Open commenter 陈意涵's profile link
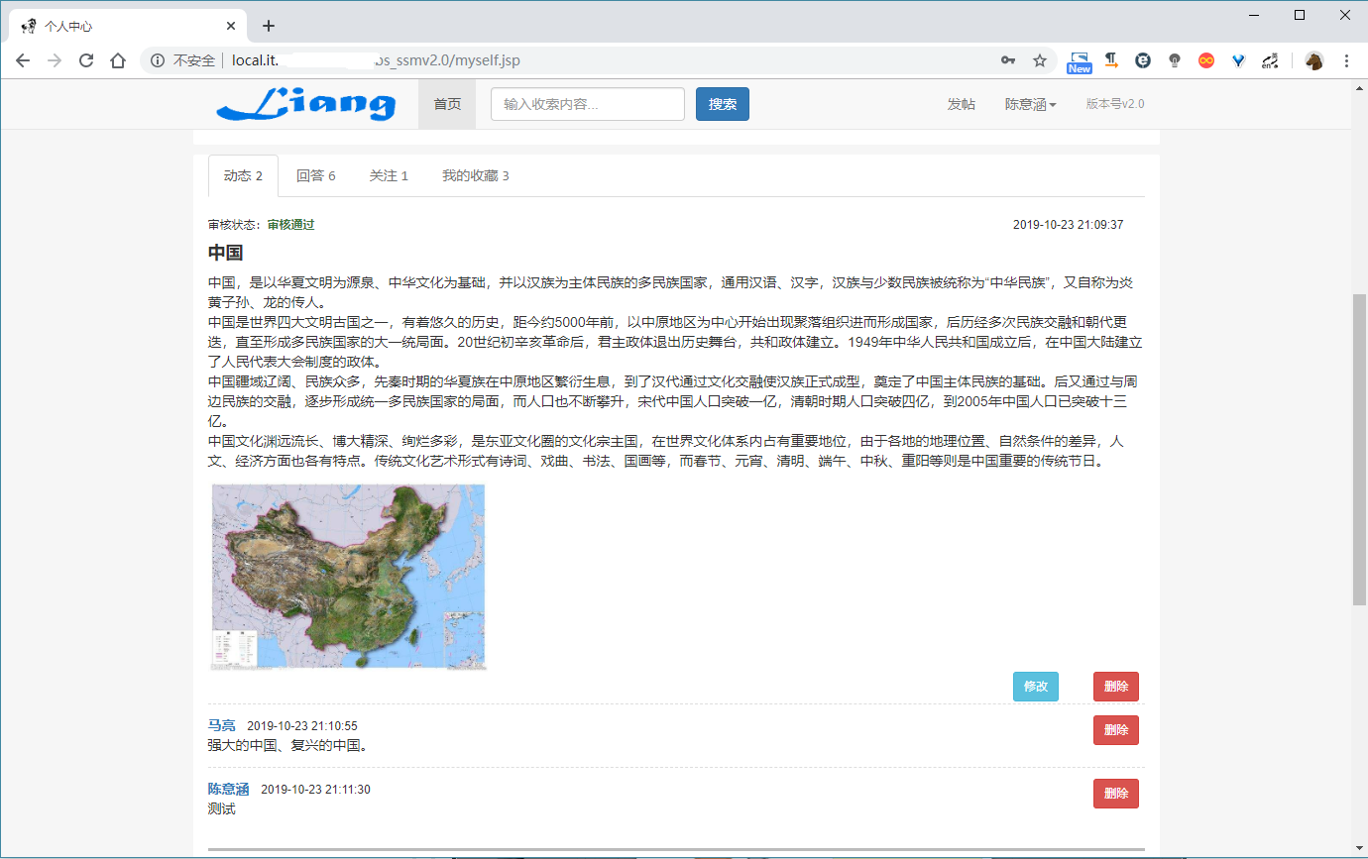 point(228,790)
